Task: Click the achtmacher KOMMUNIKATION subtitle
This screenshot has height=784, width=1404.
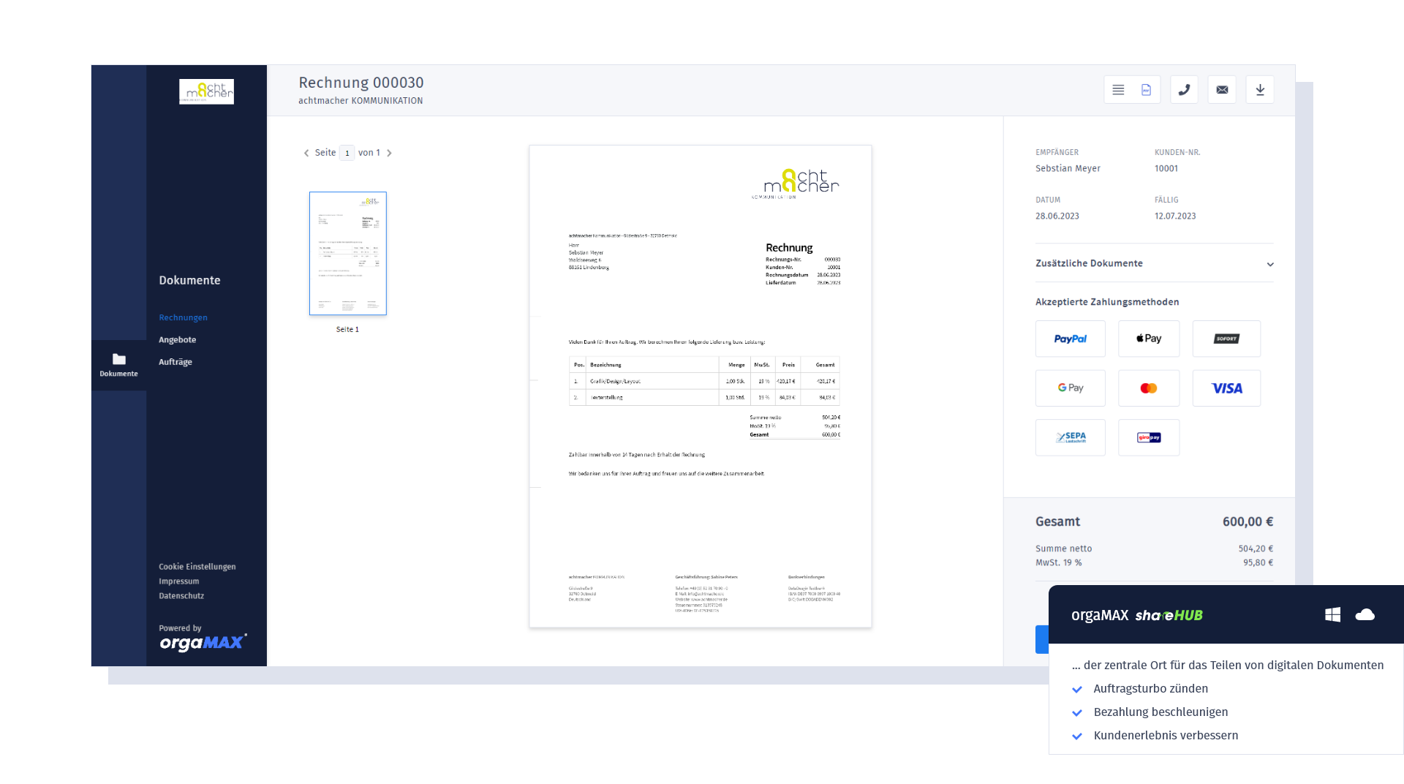Action: click(x=361, y=101)
